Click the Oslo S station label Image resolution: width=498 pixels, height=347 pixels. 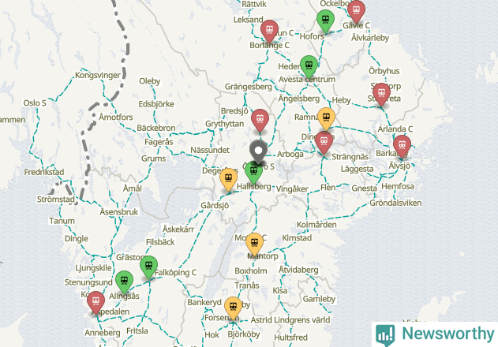(x=35, y=103)
